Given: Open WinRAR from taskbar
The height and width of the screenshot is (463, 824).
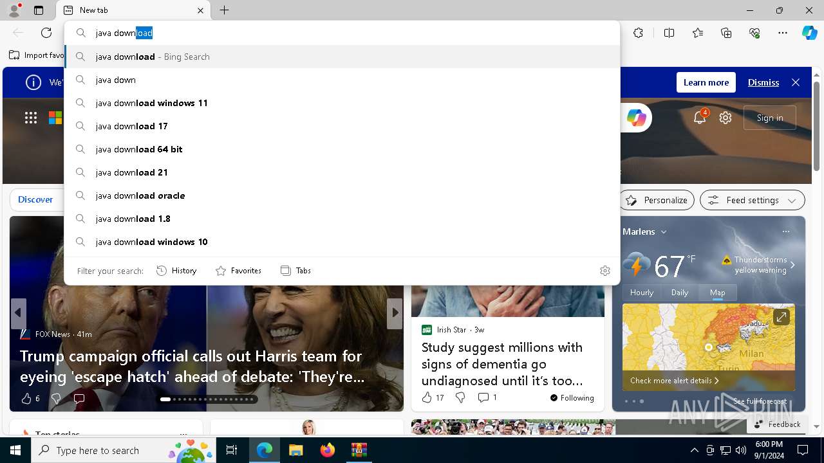Looking at the screenshot, I should click(x=359, y=451).
